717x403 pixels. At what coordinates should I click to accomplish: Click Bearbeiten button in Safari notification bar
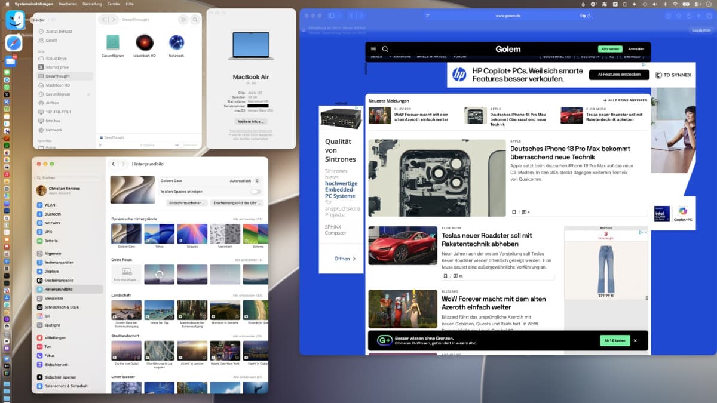point(701,30)
